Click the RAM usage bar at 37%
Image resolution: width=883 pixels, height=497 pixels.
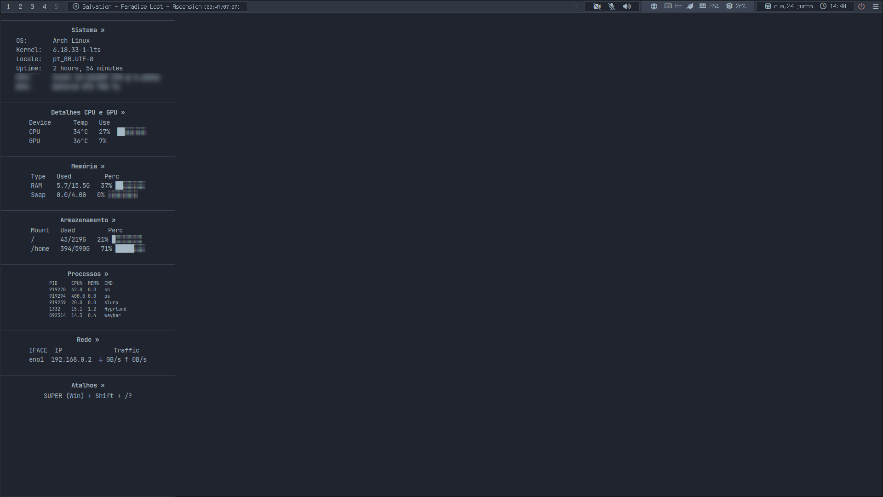(x=130, y=185)
